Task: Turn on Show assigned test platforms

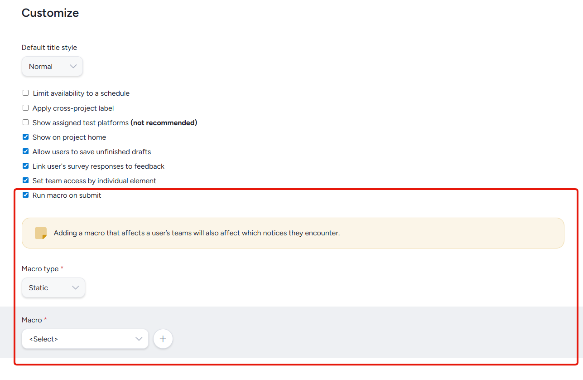Action: 26,122
